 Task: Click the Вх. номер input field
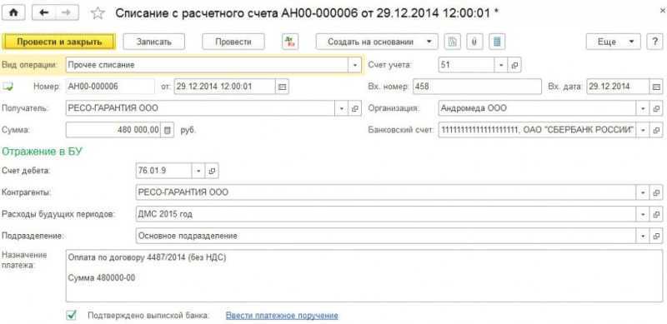click(x=476, y=87)
